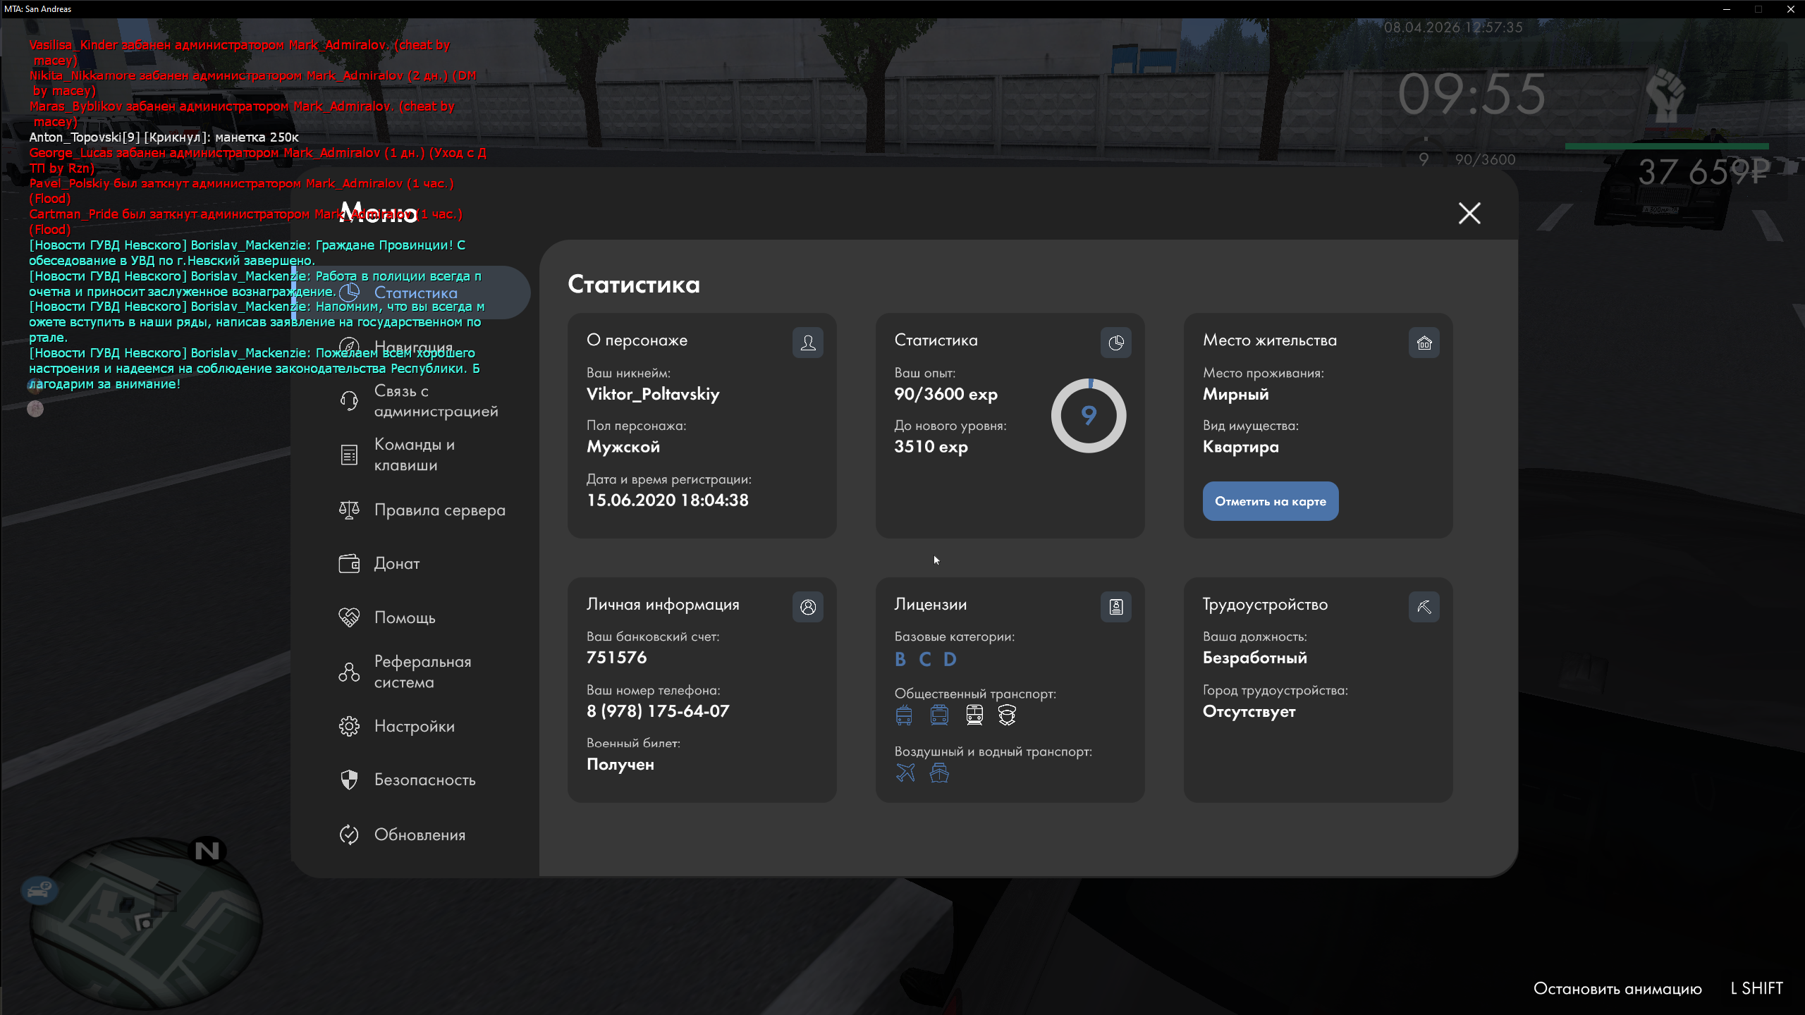Click the ship license icon
This screenshot has height=1015, width=1805.
coord(939,773)
